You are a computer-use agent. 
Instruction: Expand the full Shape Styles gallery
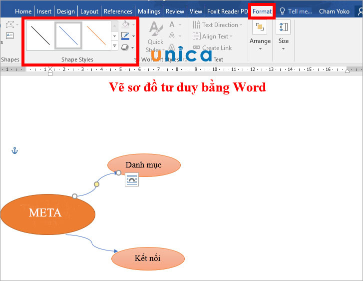pos(115,45)
